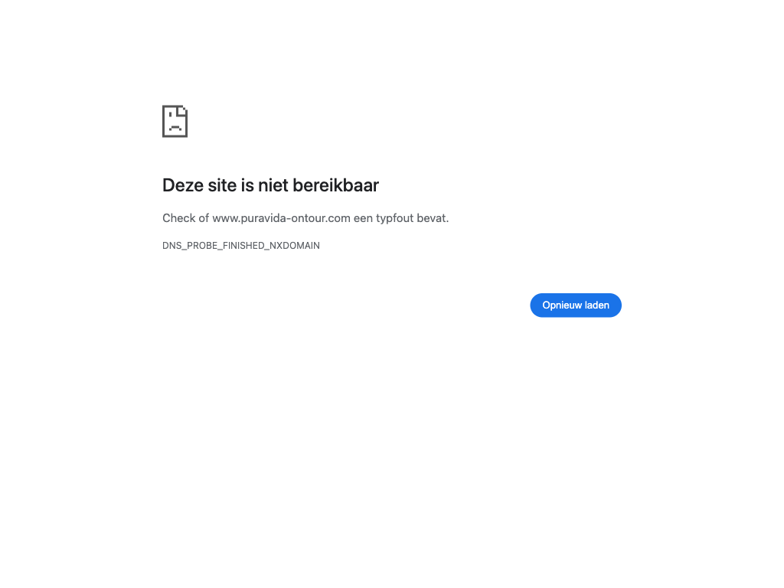Screen dimensions: 784x588
Task: Click the frowning mouth of the page icon
Action: pyautogui.click(x=175, y=129)
